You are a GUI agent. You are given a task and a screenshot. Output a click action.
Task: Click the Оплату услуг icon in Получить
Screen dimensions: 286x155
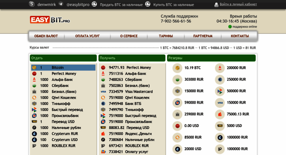[x=103, y=152]
